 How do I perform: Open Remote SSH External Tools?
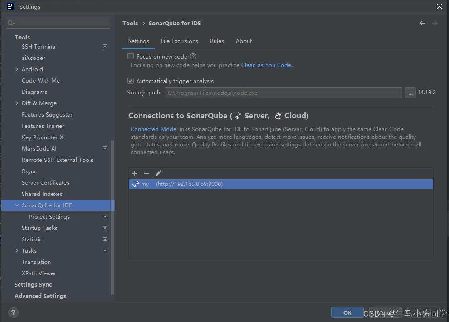[58, 160]
